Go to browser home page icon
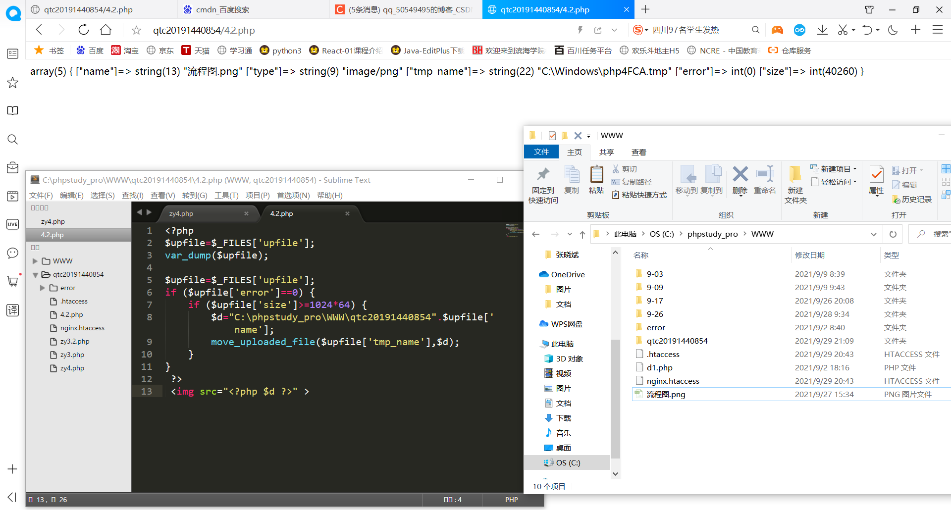Screen dimensions: 951x510 coord(106,30)
